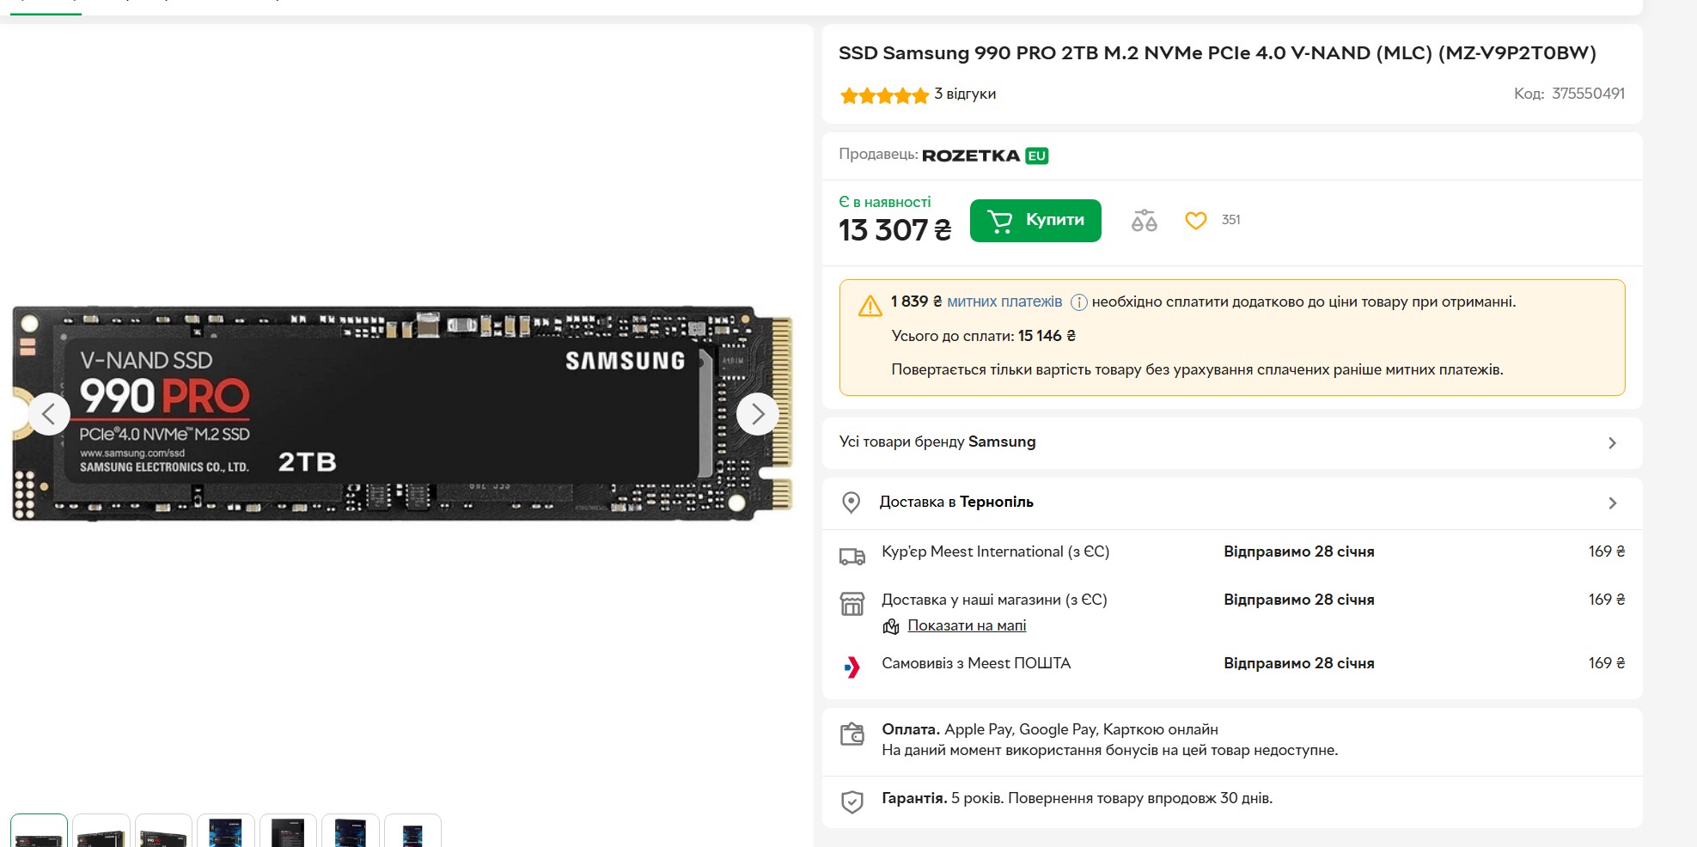Open seller ROZETKA EU logo

(986, 155)
